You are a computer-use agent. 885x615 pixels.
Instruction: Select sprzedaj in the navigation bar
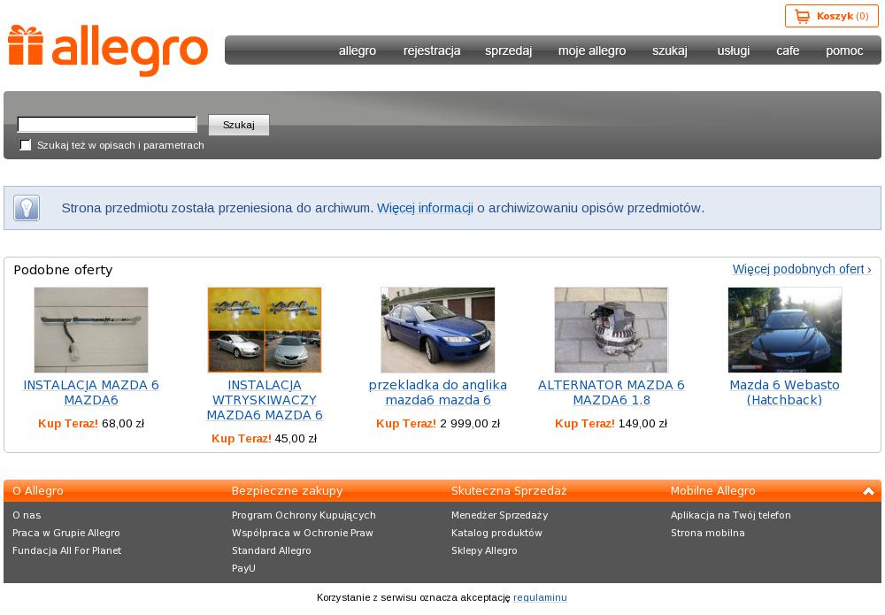[509, 50]
